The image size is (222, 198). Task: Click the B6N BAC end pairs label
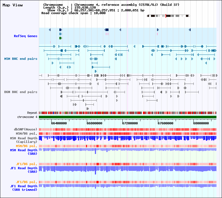pos(21,92)
